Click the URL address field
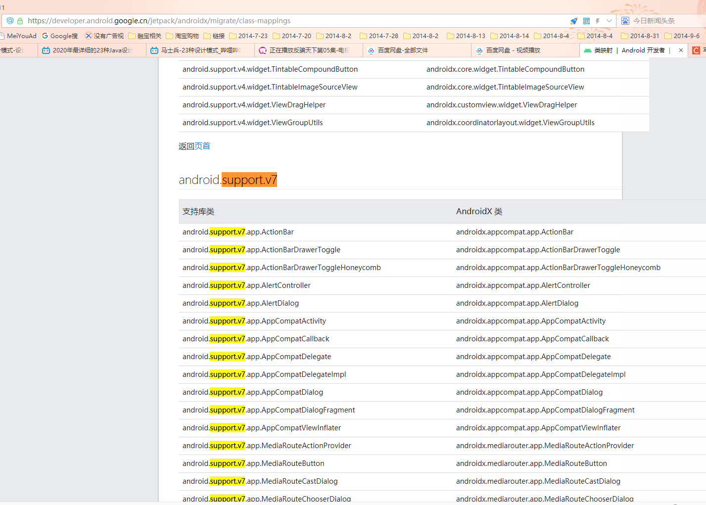706x505 pixels. click(297, 21)
